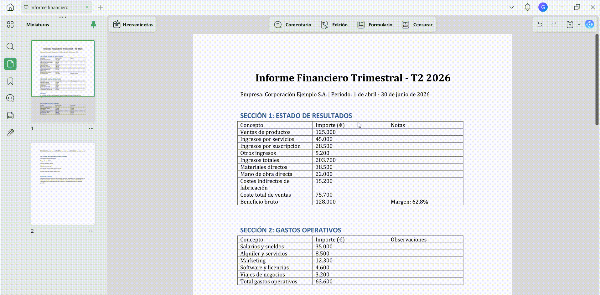Click the Empresa and Período subtitle line
600x295 pixels.
click(x=335, y=94)
